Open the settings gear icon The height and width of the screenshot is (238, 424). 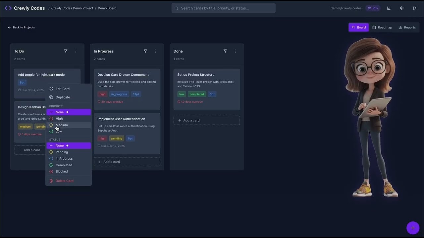point(402,8)
